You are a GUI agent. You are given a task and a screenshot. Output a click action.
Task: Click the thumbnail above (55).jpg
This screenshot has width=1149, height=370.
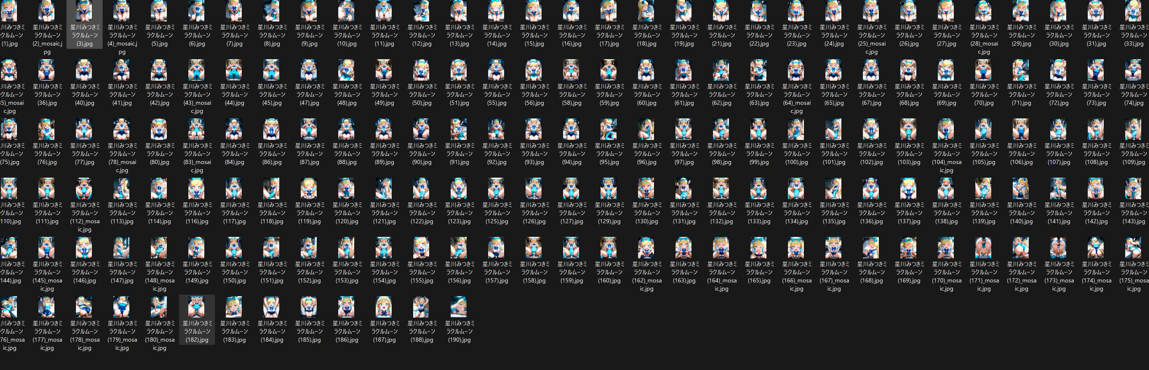496,70
